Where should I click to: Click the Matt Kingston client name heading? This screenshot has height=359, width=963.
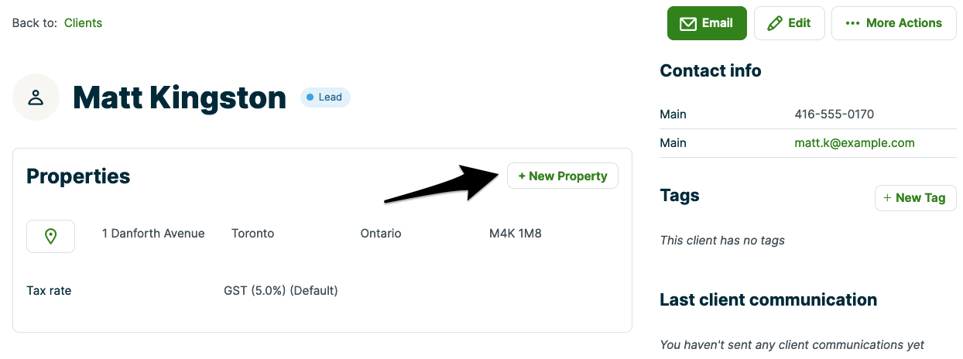pyautogui.click(x=180, y=98)
